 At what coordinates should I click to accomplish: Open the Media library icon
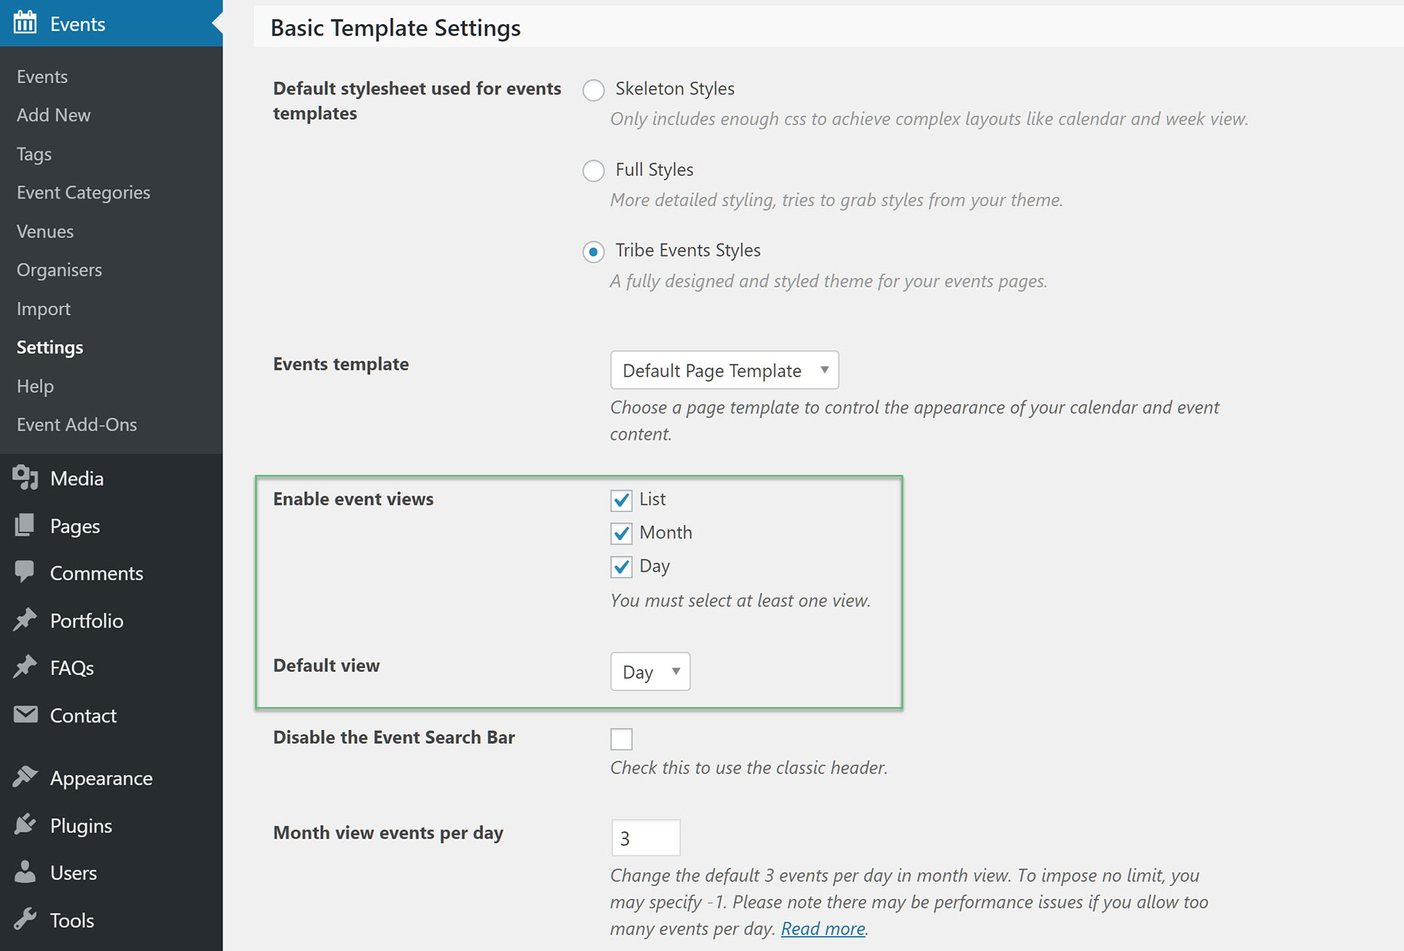tap(25, 477)
